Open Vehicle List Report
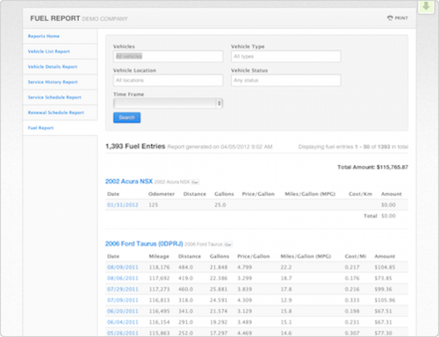Image resolution: width=439 pixels, height=337 pixels. [x=49, y=52]
